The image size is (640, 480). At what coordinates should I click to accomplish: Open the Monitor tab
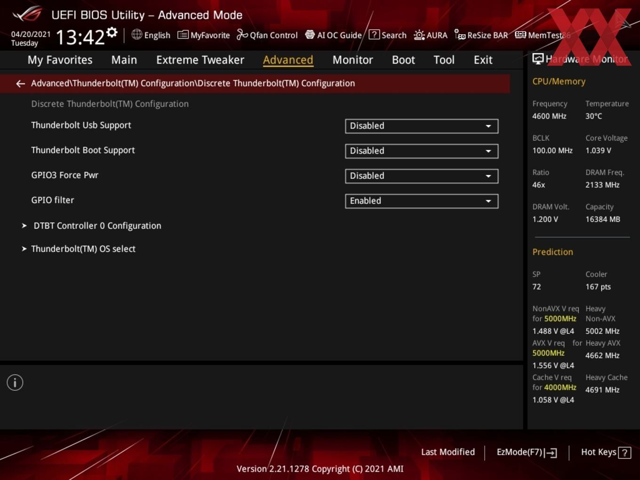click(x=352, y=60)
